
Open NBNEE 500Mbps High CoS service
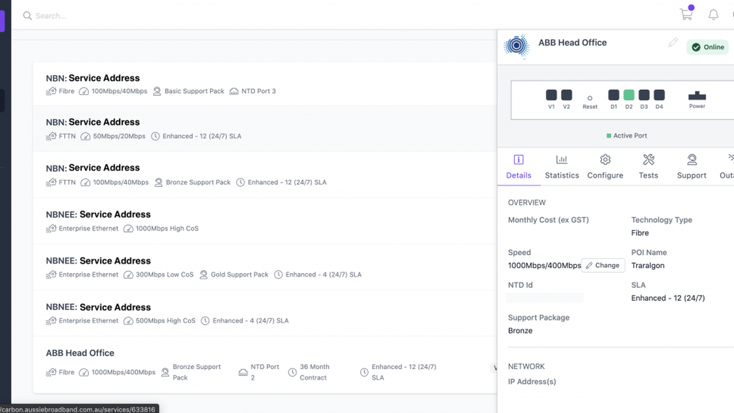pyautogui.click(x=264, y=313)
